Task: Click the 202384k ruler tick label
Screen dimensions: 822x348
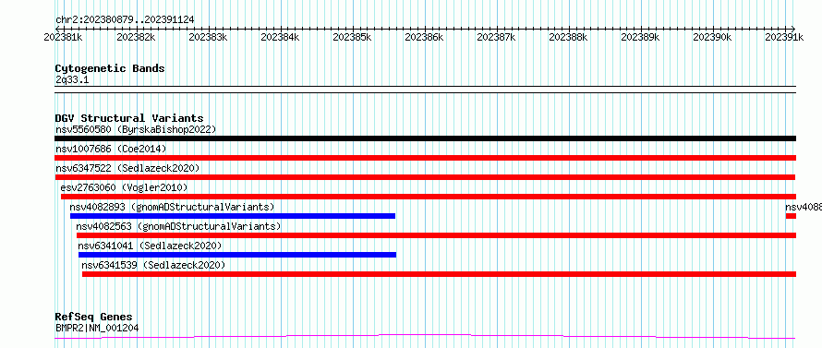Action: point(280,37)
